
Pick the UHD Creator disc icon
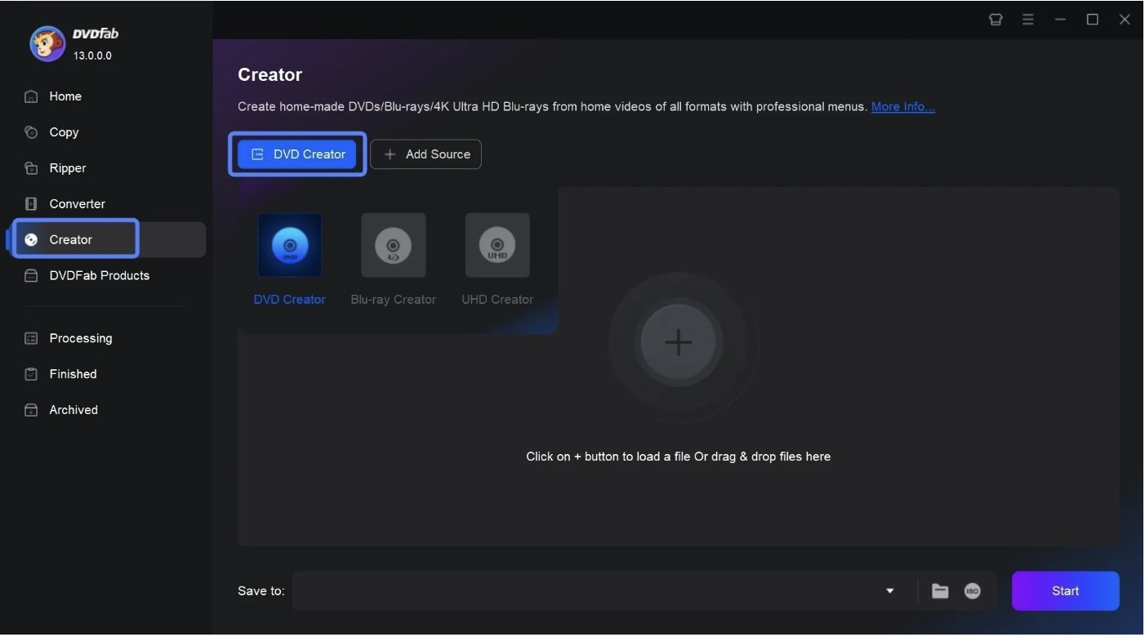point(497,245)
